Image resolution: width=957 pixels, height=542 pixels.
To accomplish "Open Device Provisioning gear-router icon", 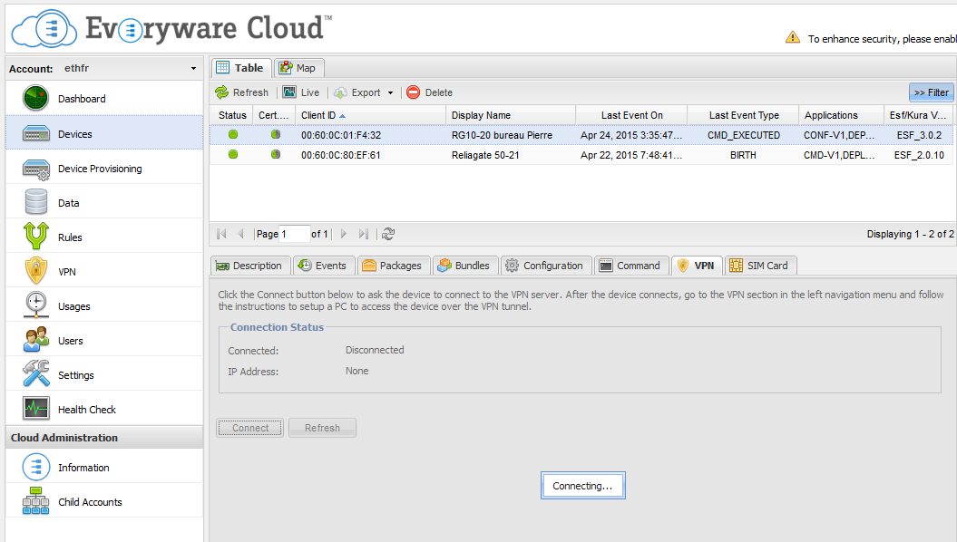I will point(35,169).
